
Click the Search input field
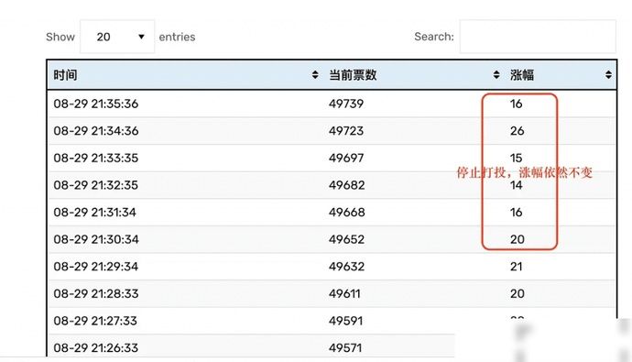[538, 37]
